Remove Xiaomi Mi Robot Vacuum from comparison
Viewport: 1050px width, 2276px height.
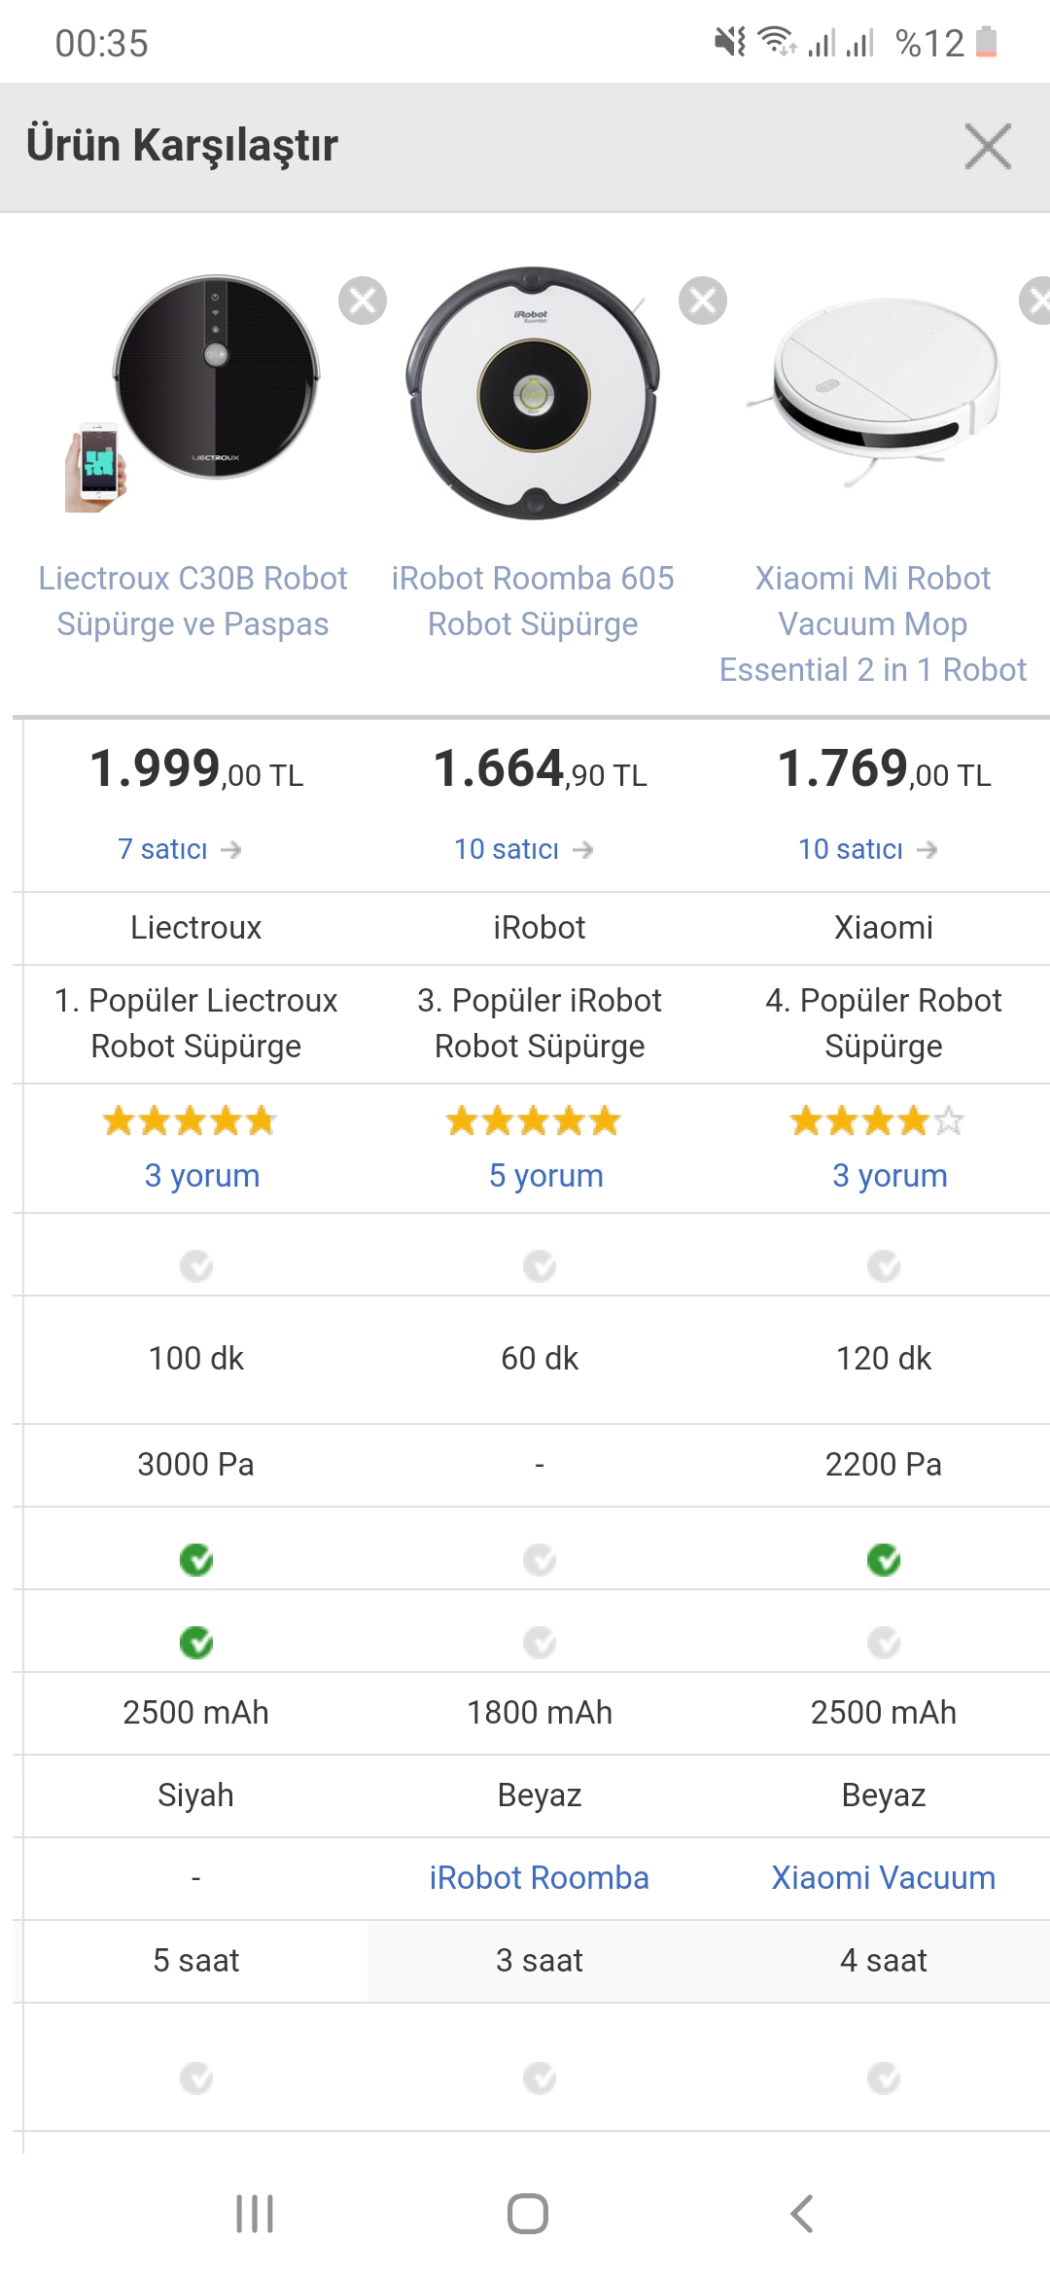(1036, 301)
